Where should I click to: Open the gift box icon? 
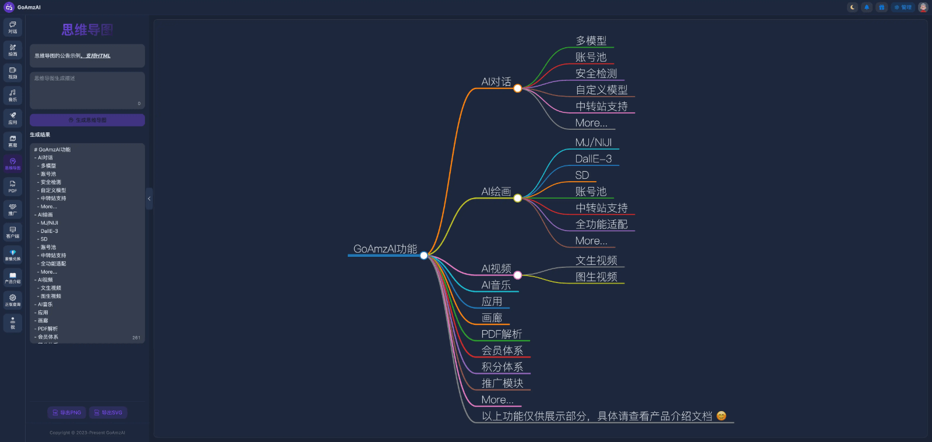[x=881, y=7]
